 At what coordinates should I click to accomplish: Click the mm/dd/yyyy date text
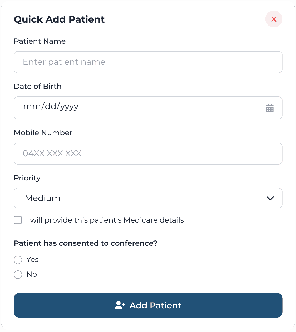51,107
